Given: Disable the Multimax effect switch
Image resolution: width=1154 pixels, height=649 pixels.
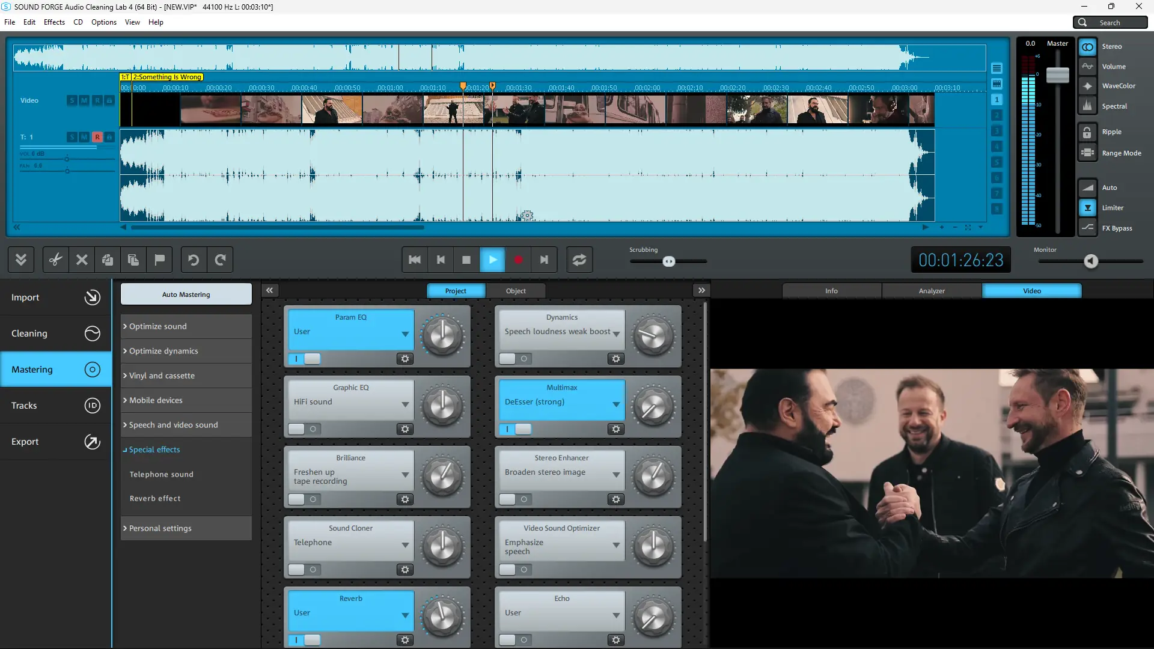Looking at the screenshot, I should (515, 429).
